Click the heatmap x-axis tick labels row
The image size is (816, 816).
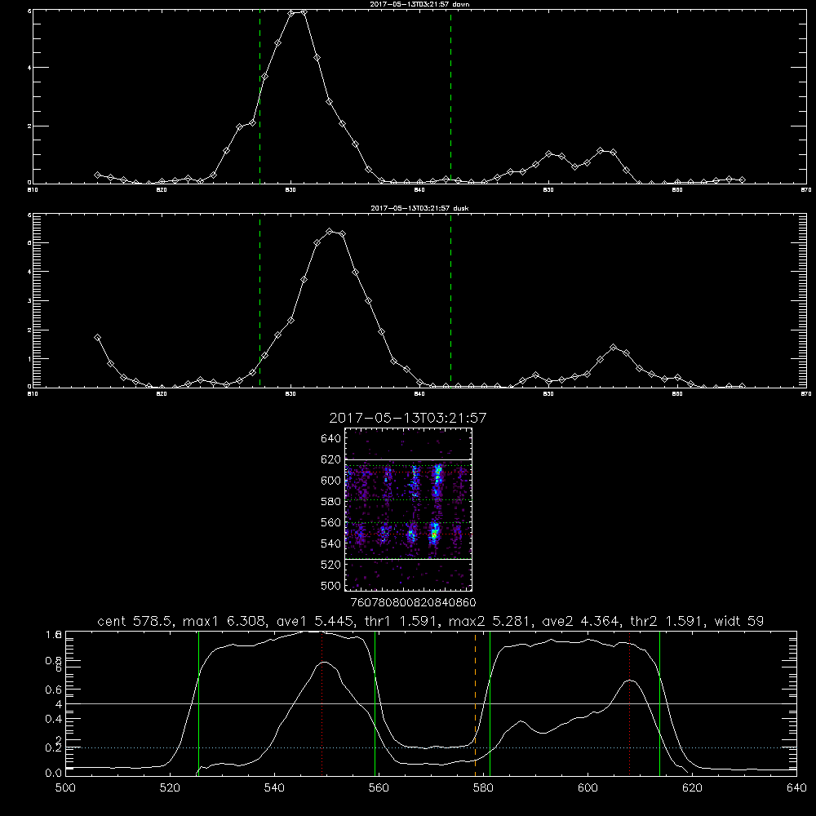tap(413, 602)
